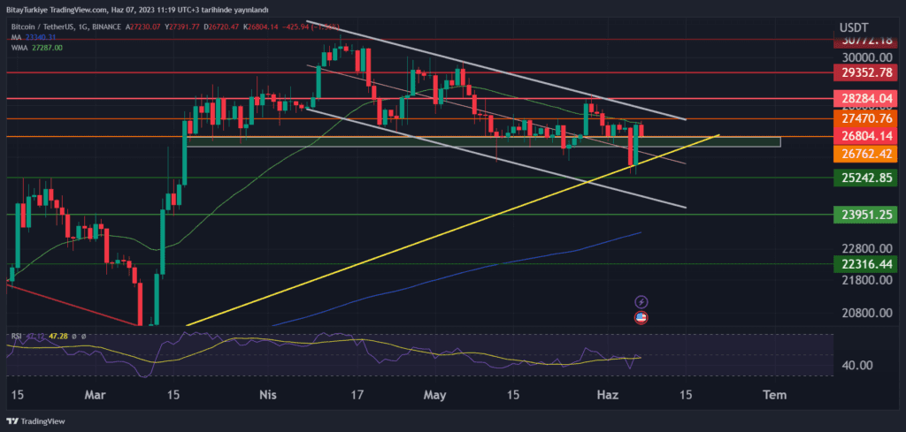This screenshot has width=906, height=432.
Task: Click the 28284.04 price label
Action: [x=865, y=99]
